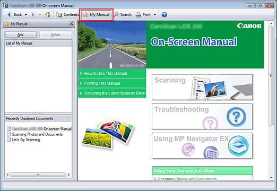Open Printing This Manual link
Image resolution: width=277 pixels, height=191 pixels.
click(x=112, y=83)
